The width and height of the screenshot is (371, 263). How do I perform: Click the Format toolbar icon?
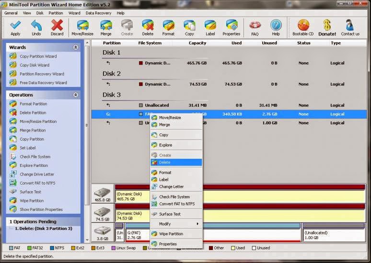tap(168, 25)
